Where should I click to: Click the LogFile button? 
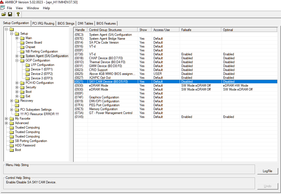[268, 171]
